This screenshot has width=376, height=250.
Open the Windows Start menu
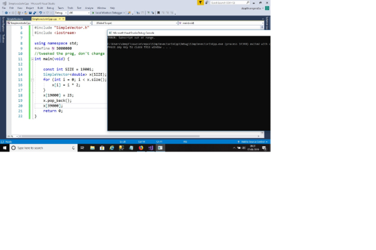5,148
